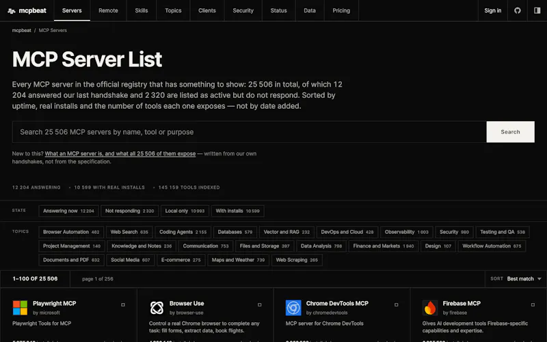Select the Security topic chip
Screen dimensions: 547x342
tap(454, 232)
